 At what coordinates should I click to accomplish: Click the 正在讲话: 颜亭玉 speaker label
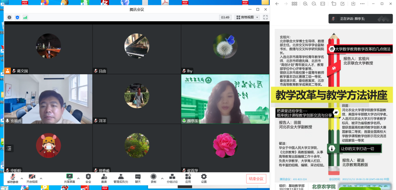coord(352,19)
